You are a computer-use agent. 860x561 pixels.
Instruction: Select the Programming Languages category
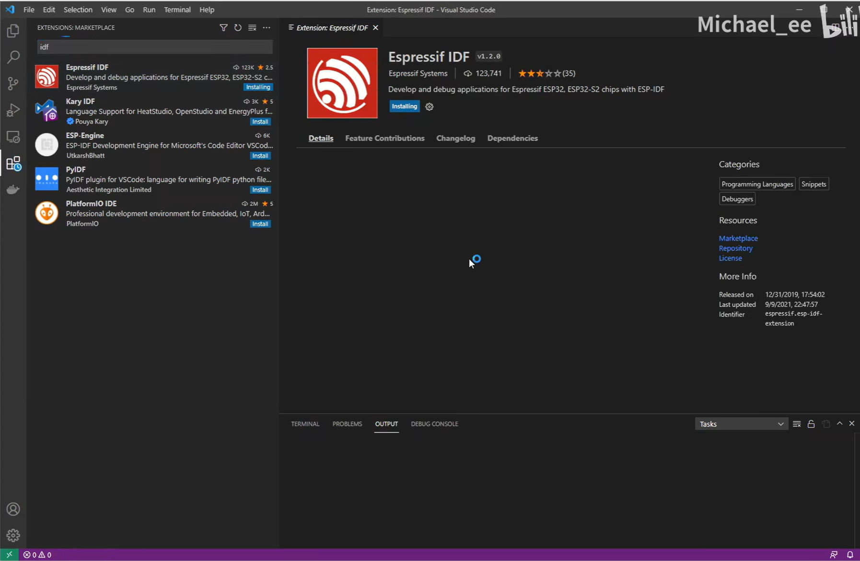757,184
